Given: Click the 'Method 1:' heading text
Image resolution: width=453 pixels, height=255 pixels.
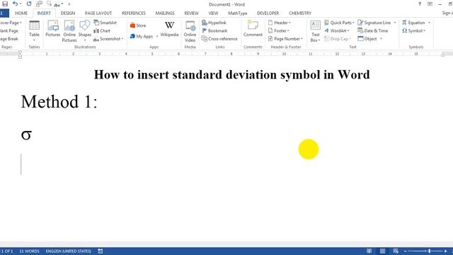Looking at the screenshot, I should pos(59,102).
